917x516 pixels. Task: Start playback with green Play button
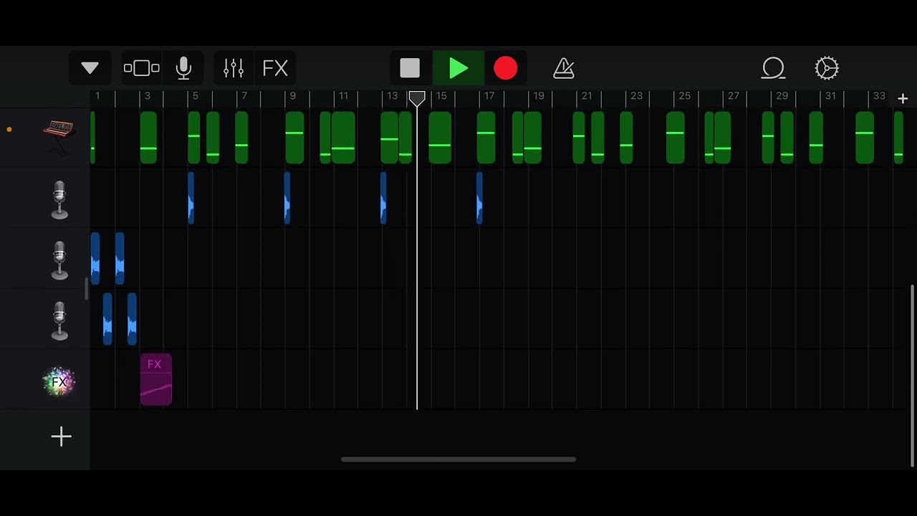pos(458,68)
